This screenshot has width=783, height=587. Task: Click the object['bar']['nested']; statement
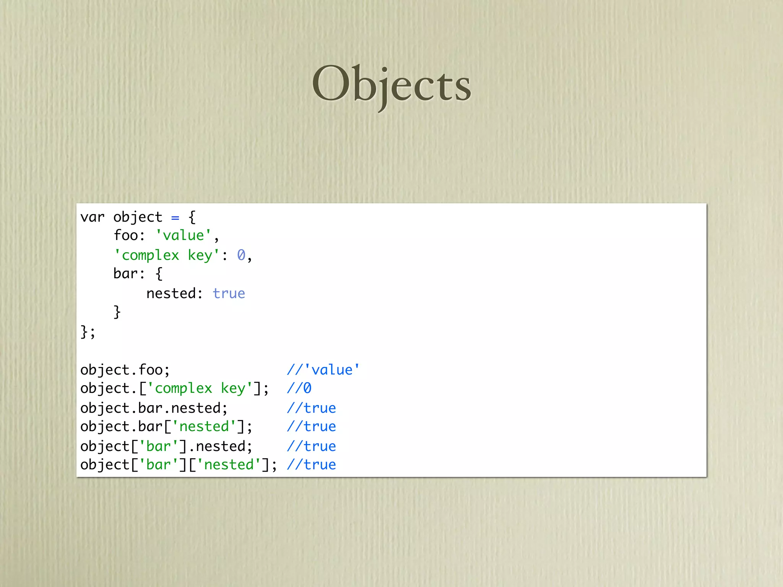[x=178, y=465]
